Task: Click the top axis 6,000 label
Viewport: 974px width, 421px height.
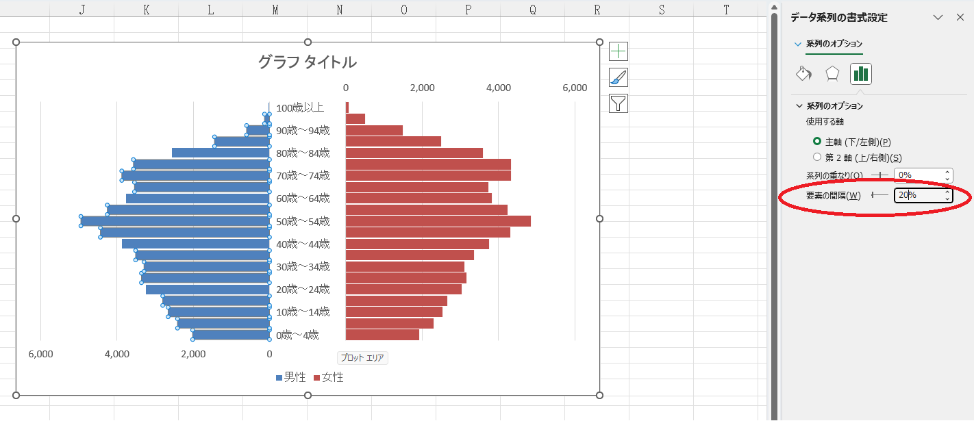Action: pyautogui.click(x=575, y=88)
